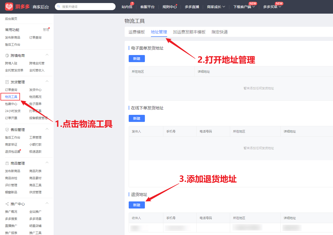Viewport: 333px width, 235px height.
Task: Open 商家举证 link
Action: [11, 145]
